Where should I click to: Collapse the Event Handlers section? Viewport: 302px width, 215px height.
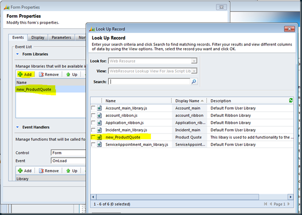pos(18,127)
